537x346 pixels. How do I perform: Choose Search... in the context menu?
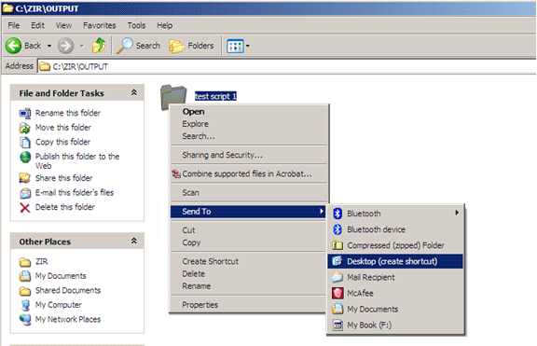click(248, 136)
